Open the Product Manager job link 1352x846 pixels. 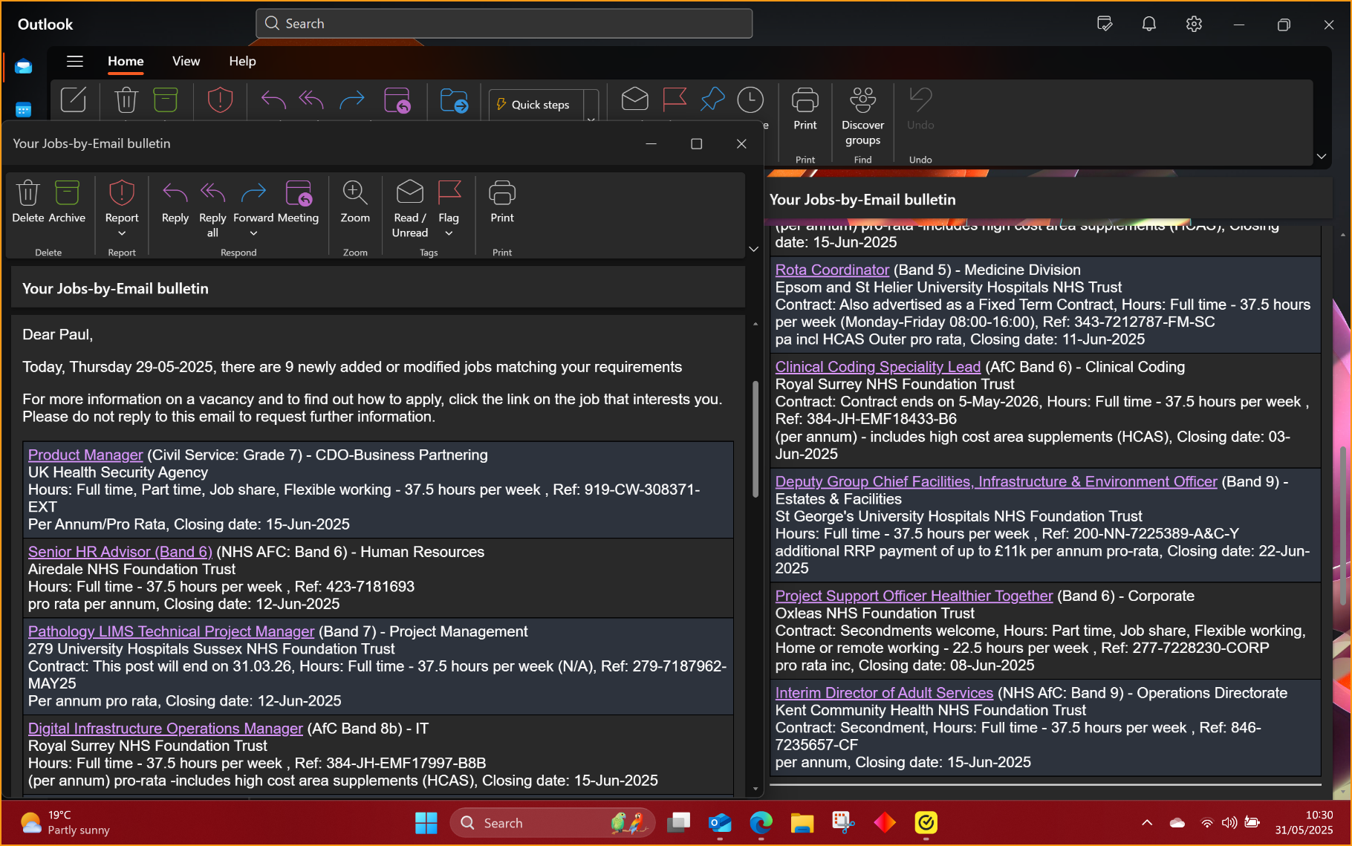(85, 455)
